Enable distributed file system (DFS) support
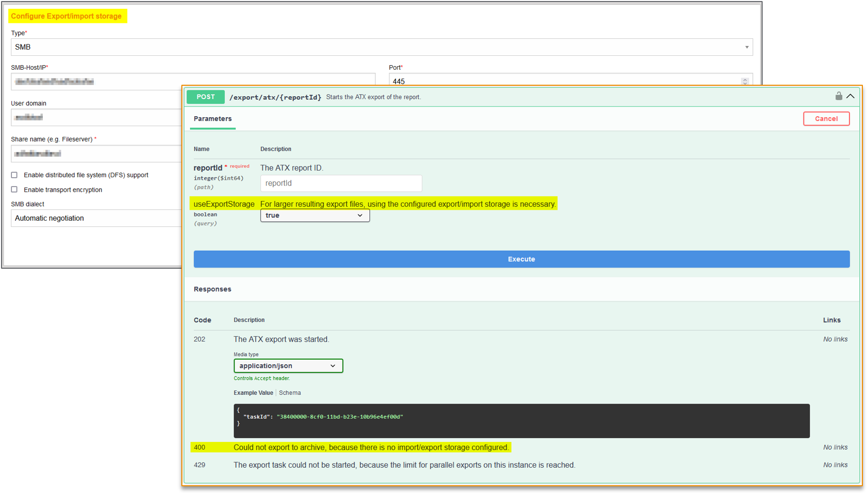 point(14,175)
